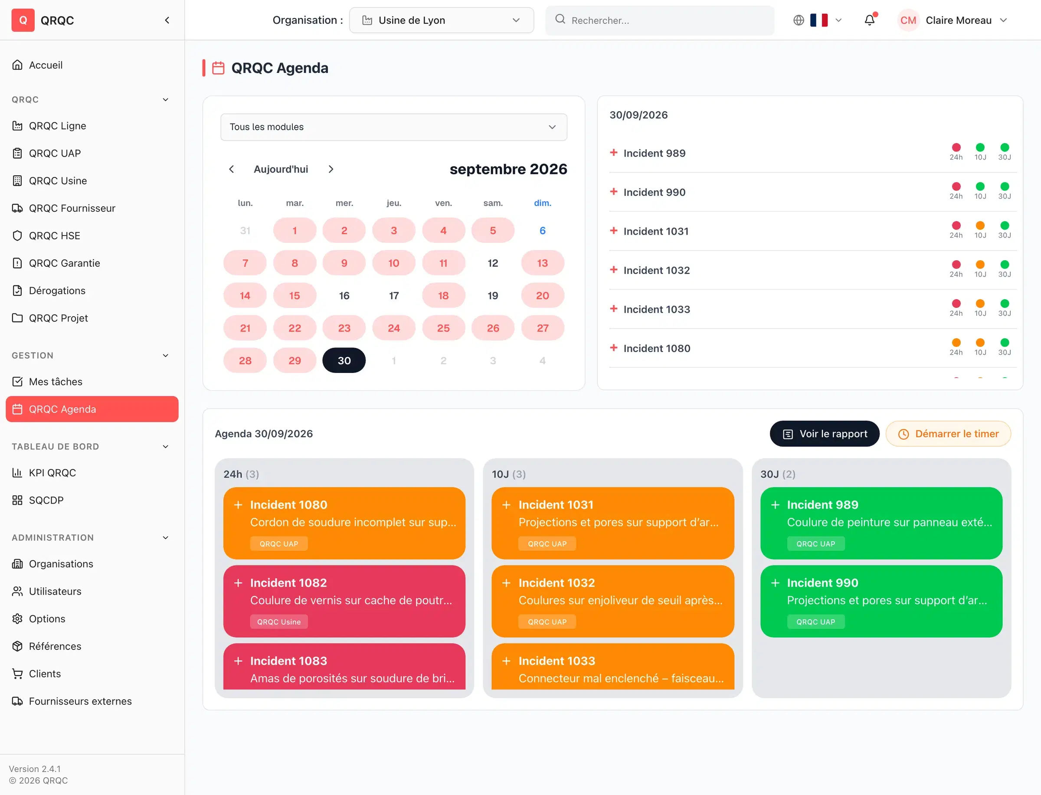
Task: Expand Incident 1080 plus icon in day list
Action: pyautogui.click(x=614, y=348)
